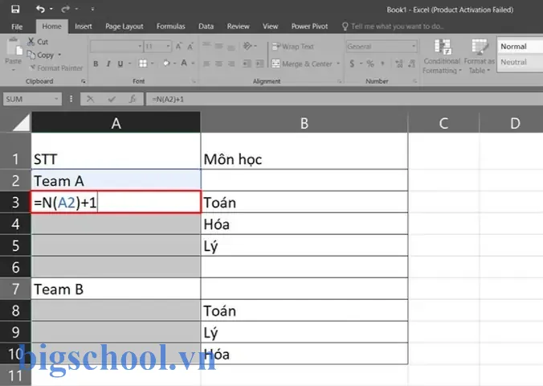Screen dimensions: 543x386
Task: Center text horizontally
Action: click(x=218, y=64)
